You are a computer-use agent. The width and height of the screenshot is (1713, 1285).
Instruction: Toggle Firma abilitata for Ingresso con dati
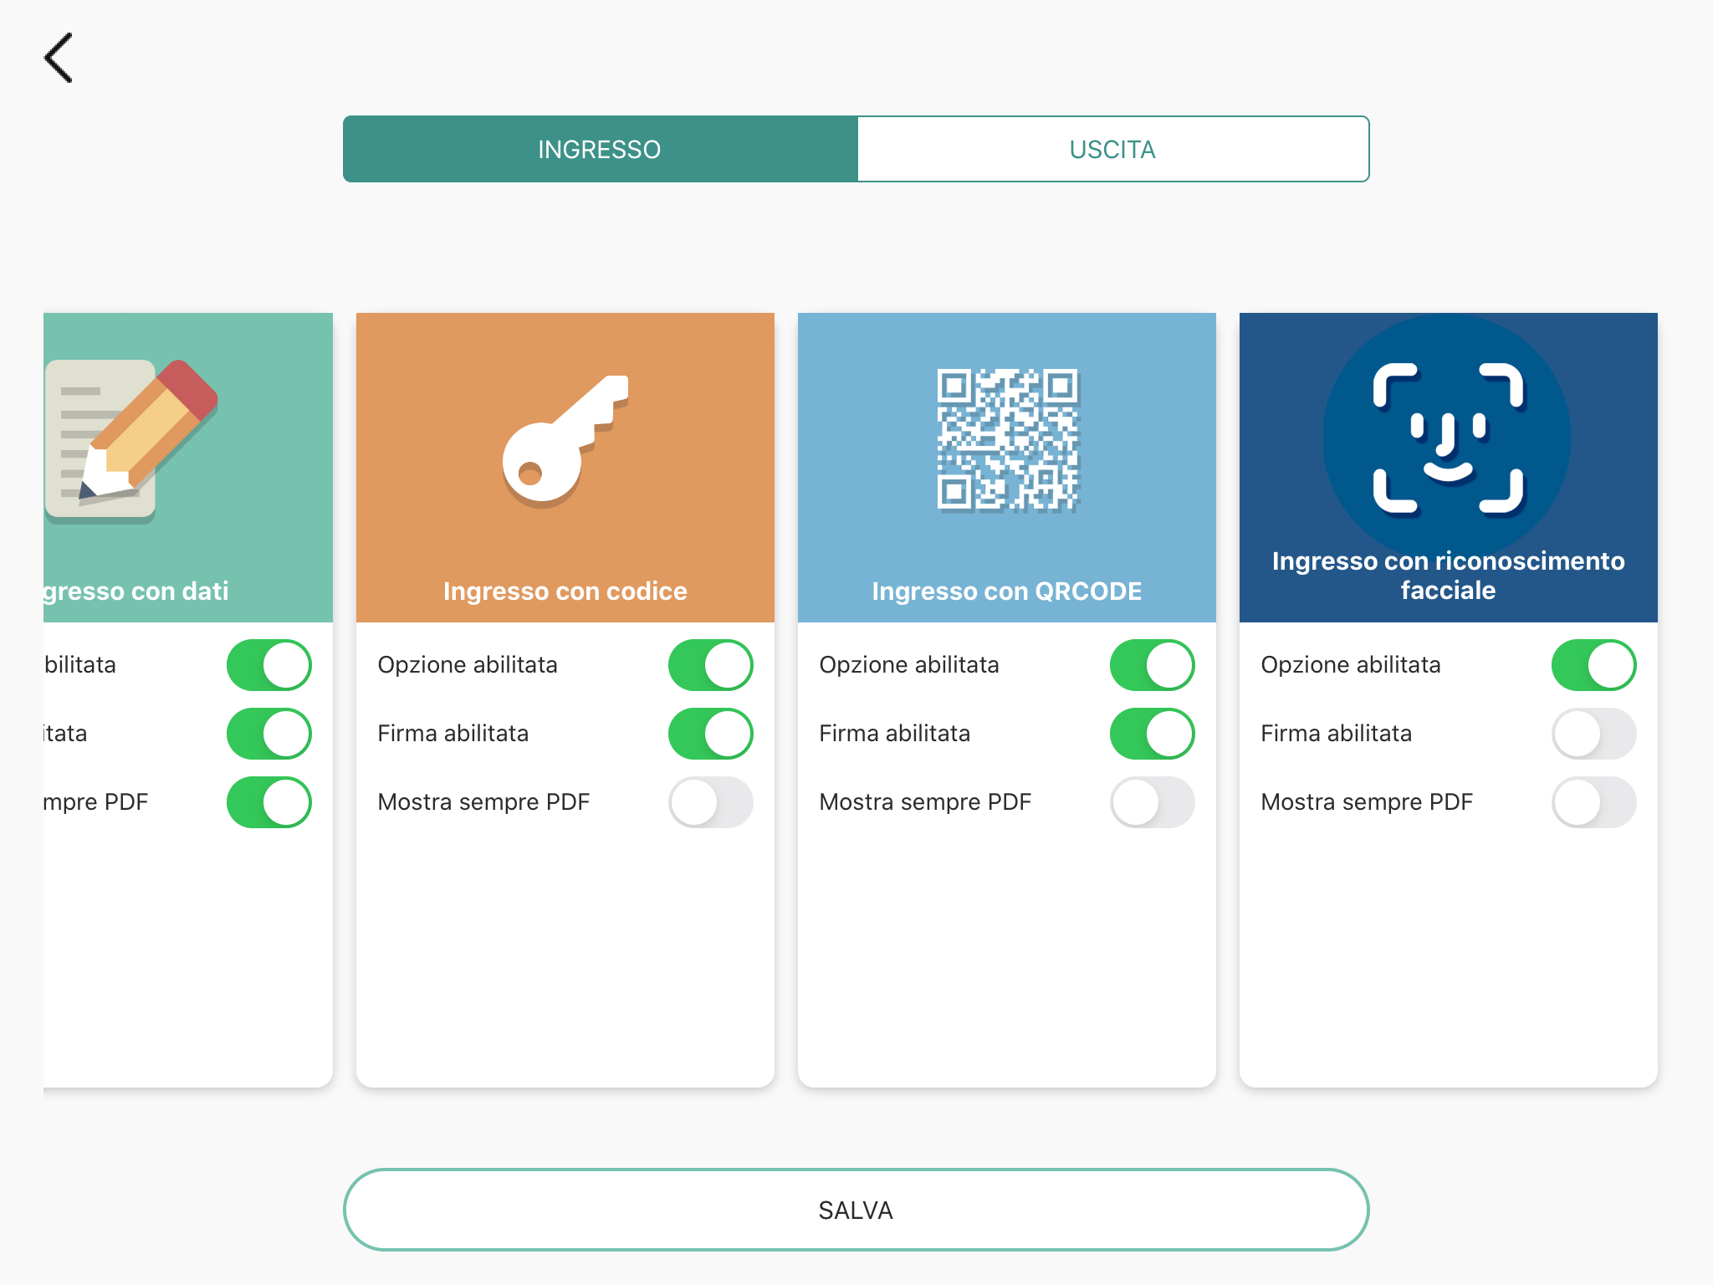(x=269, y=734)
